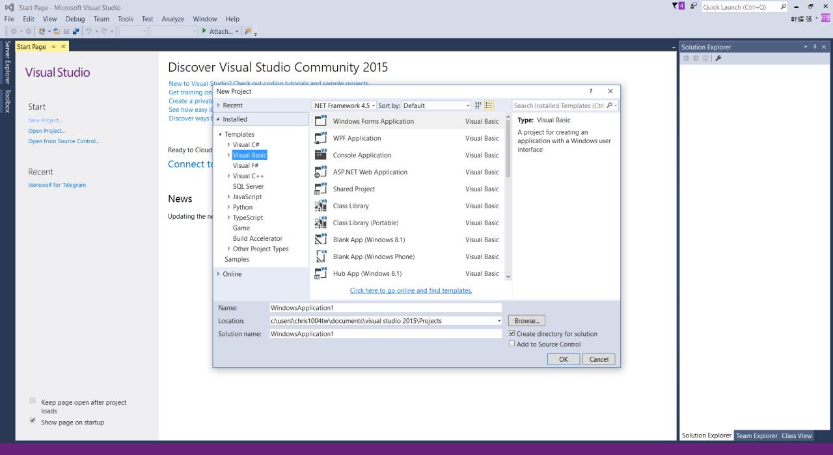Switch template list to medium icons view
The image size is (833, 455).
coord(478,105)
